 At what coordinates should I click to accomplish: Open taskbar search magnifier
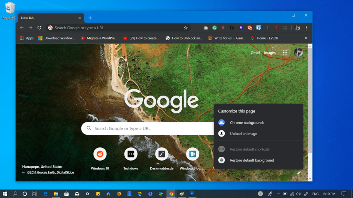[x=15, y=194]
